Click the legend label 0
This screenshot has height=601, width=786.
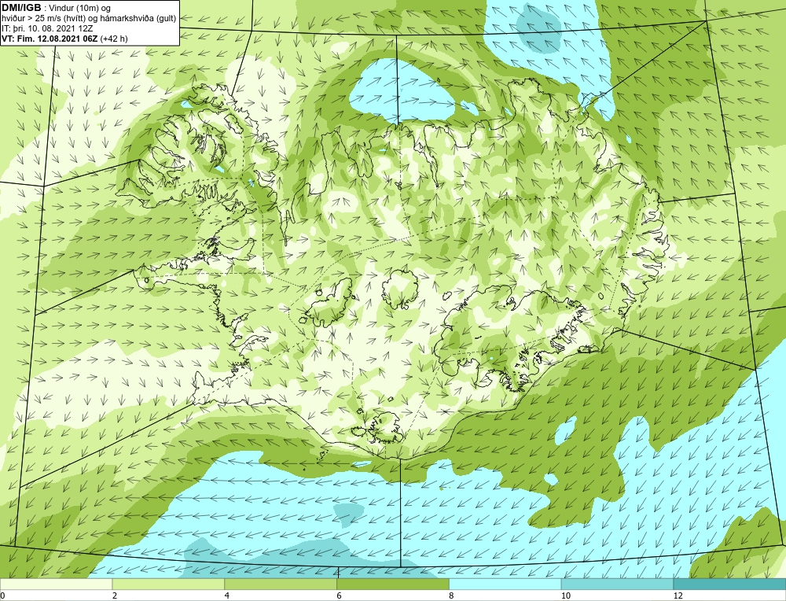click(2, 595)
